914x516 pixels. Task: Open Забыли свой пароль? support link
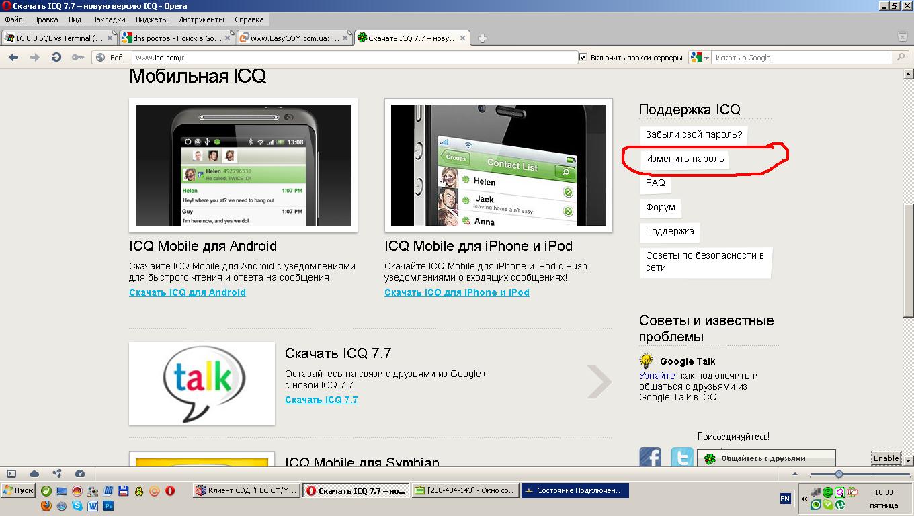[x=694, y=134]
